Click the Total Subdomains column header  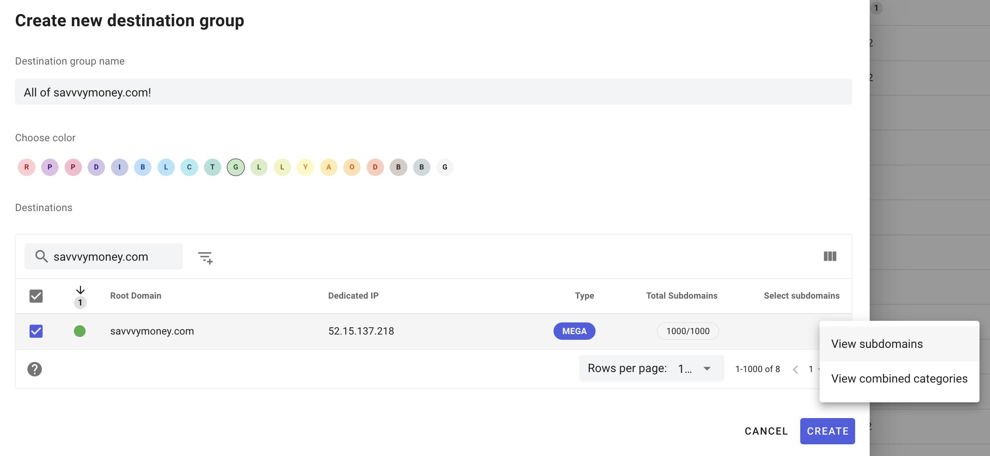pyautogui.click(x=682, y=295)
